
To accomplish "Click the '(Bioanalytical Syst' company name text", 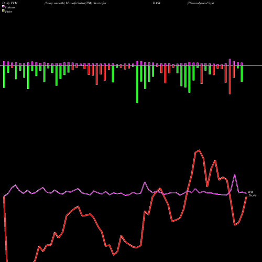I will click(201, 3).
